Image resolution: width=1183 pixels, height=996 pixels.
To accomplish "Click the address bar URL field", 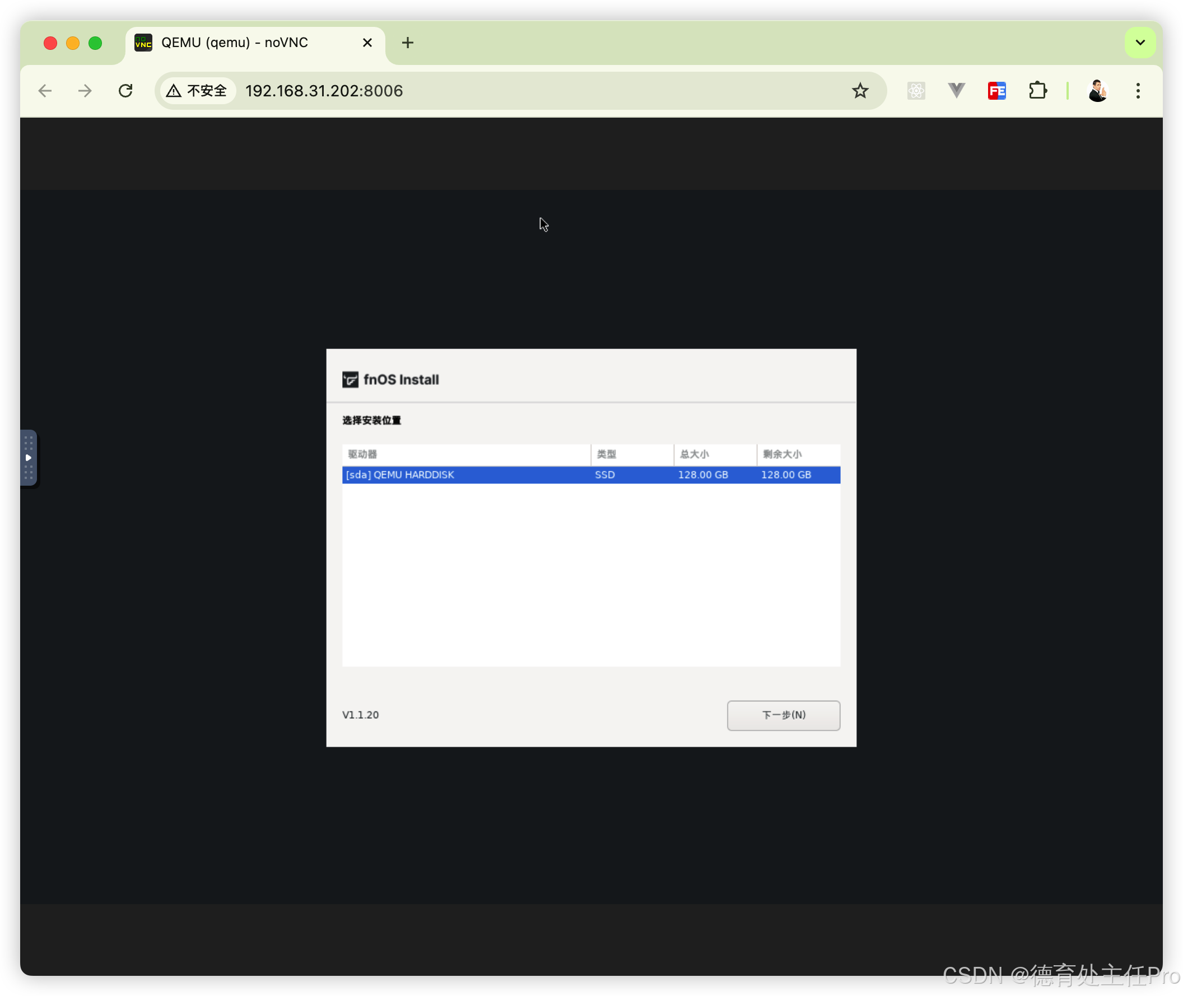I will (x=508, y=91).
